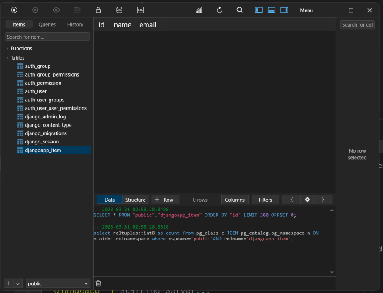Click the padlock icon in toolbar
The image size is (383, 293).
pos(98,10)
